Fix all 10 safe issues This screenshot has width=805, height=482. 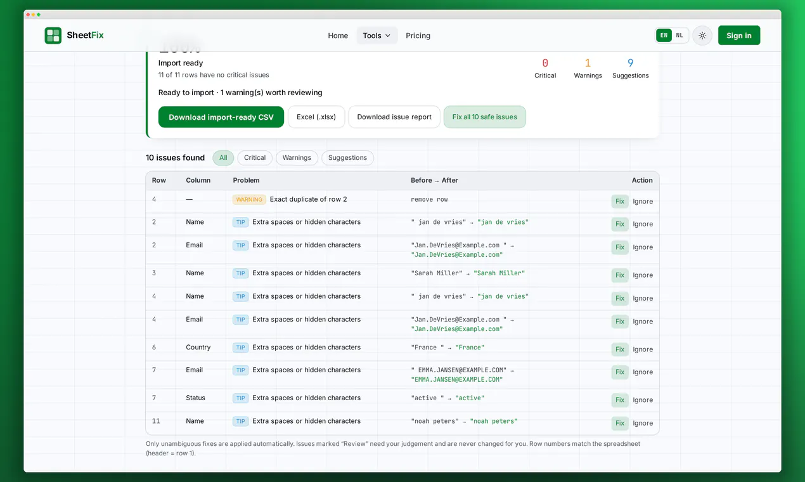(485, 117)
